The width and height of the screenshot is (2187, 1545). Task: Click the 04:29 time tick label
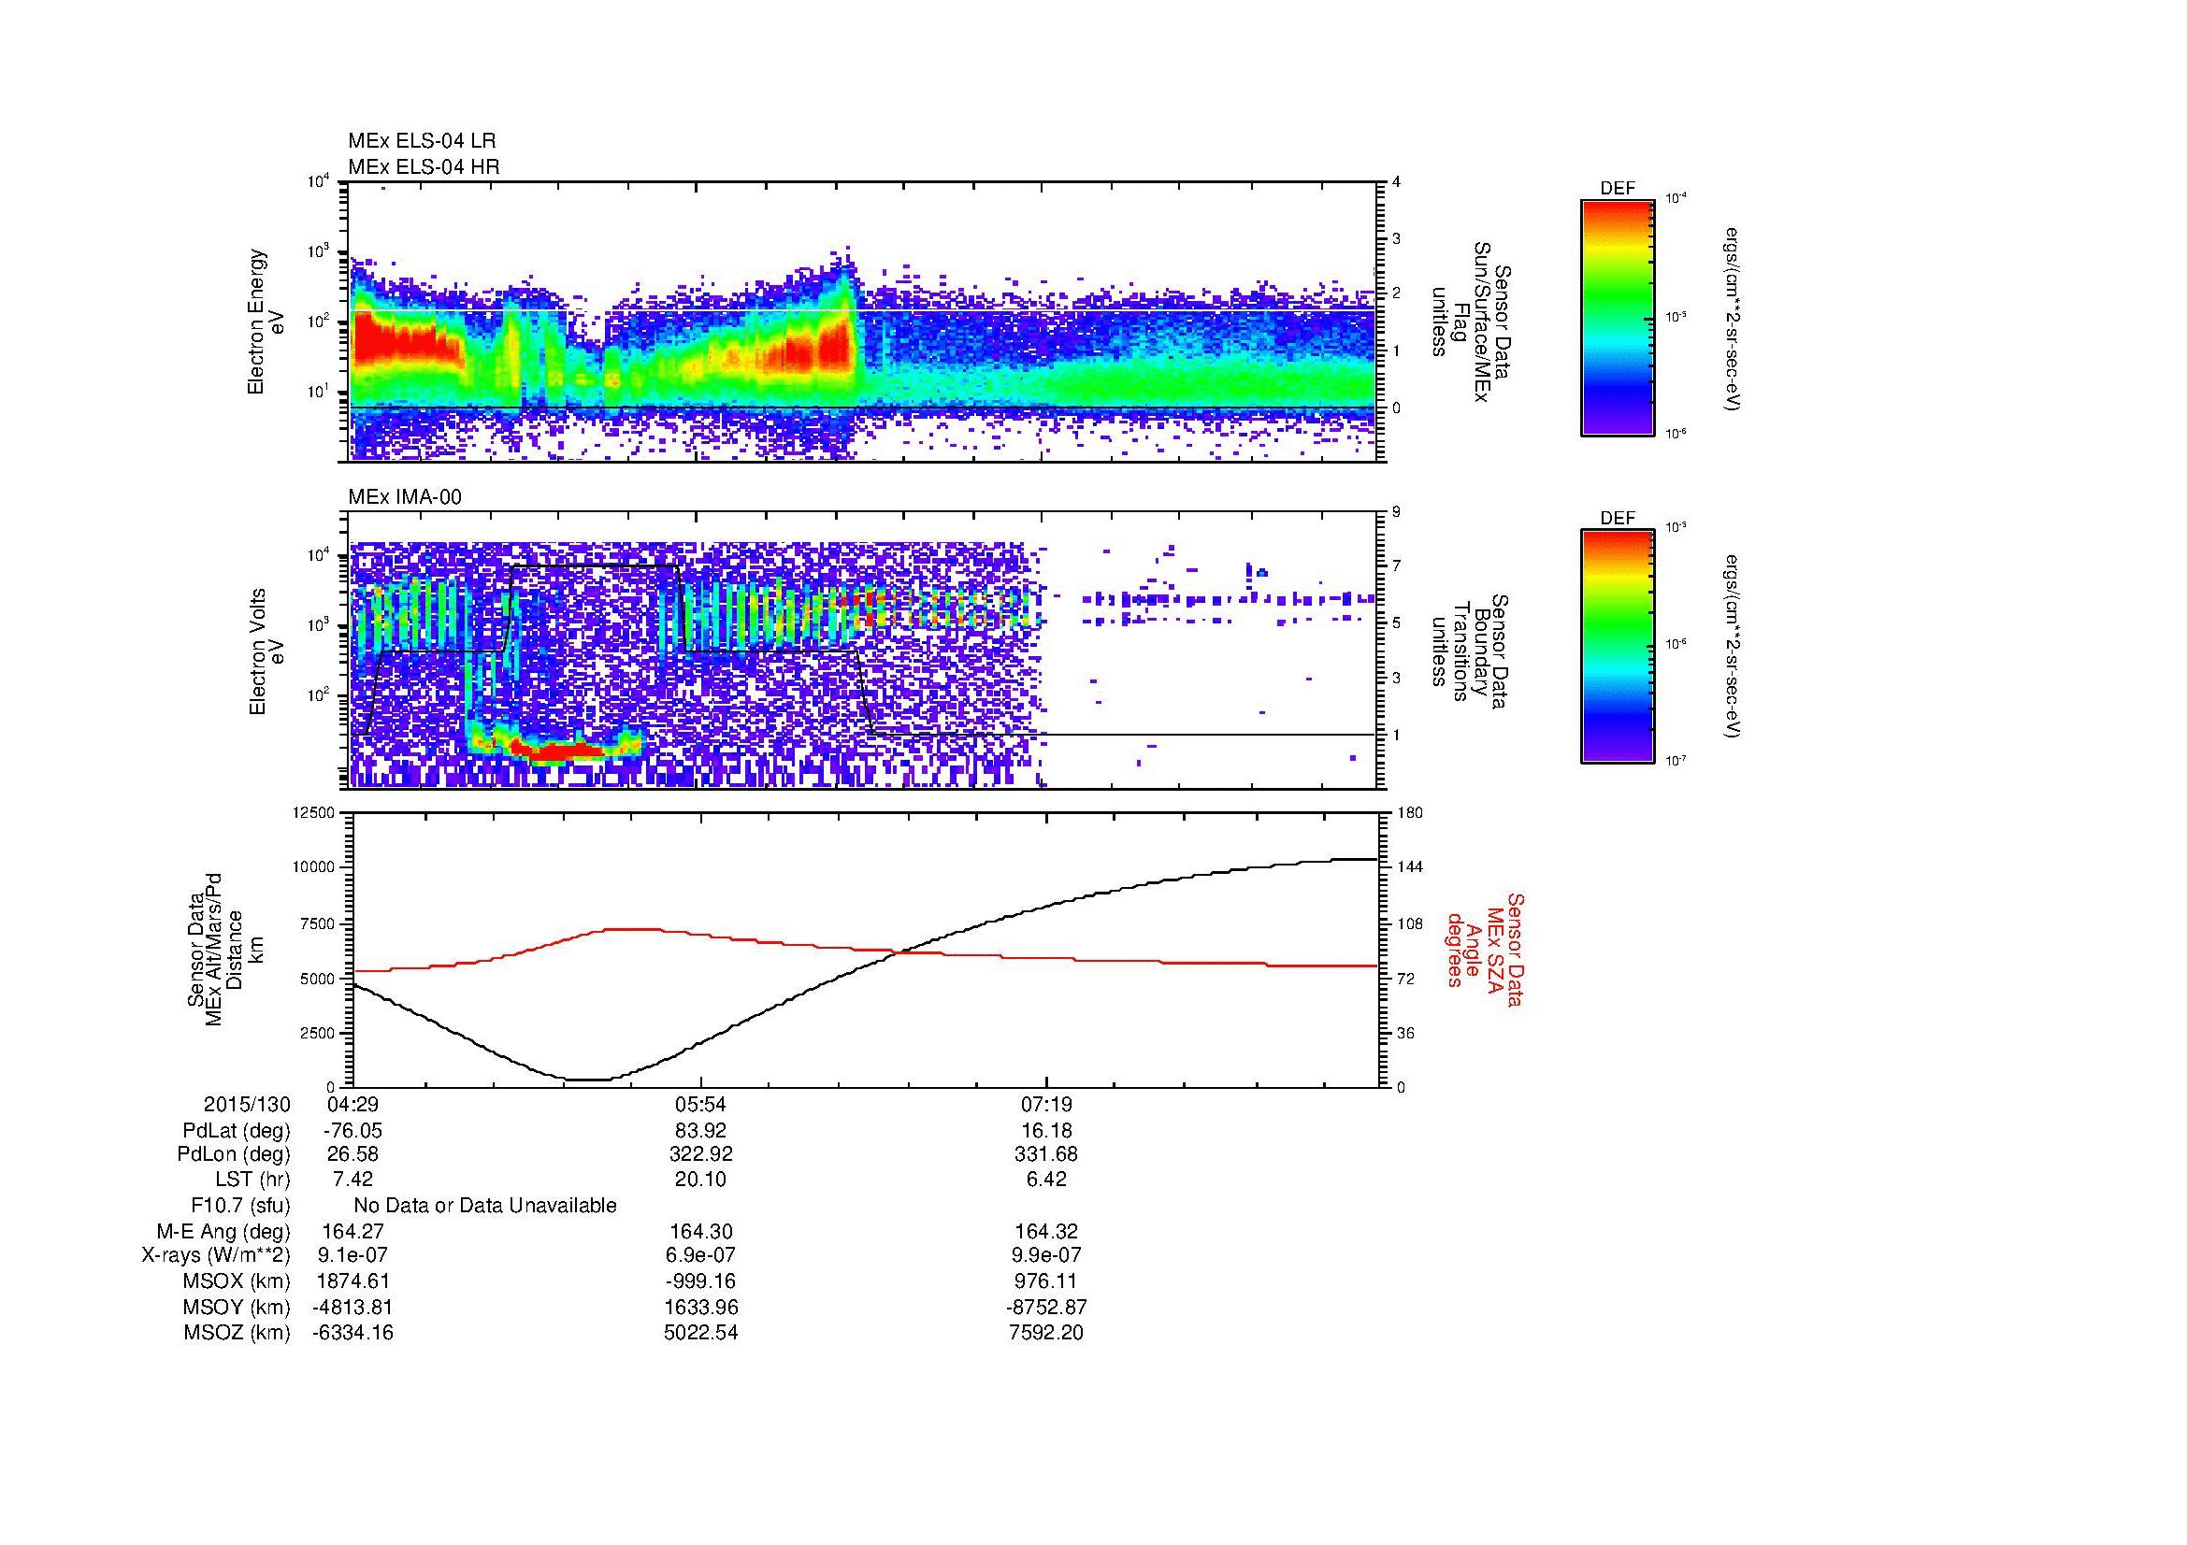353,1105
